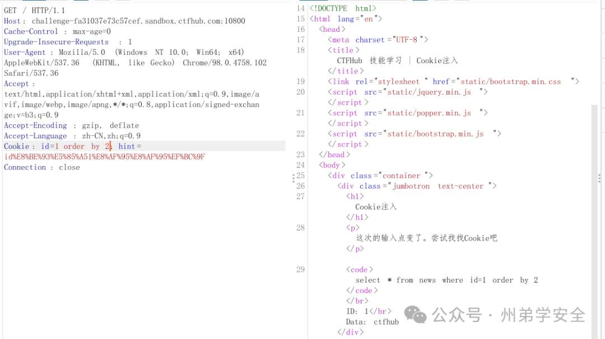
Task: Click the "GET / HTTP/1.1" request line
Action: 34,11
